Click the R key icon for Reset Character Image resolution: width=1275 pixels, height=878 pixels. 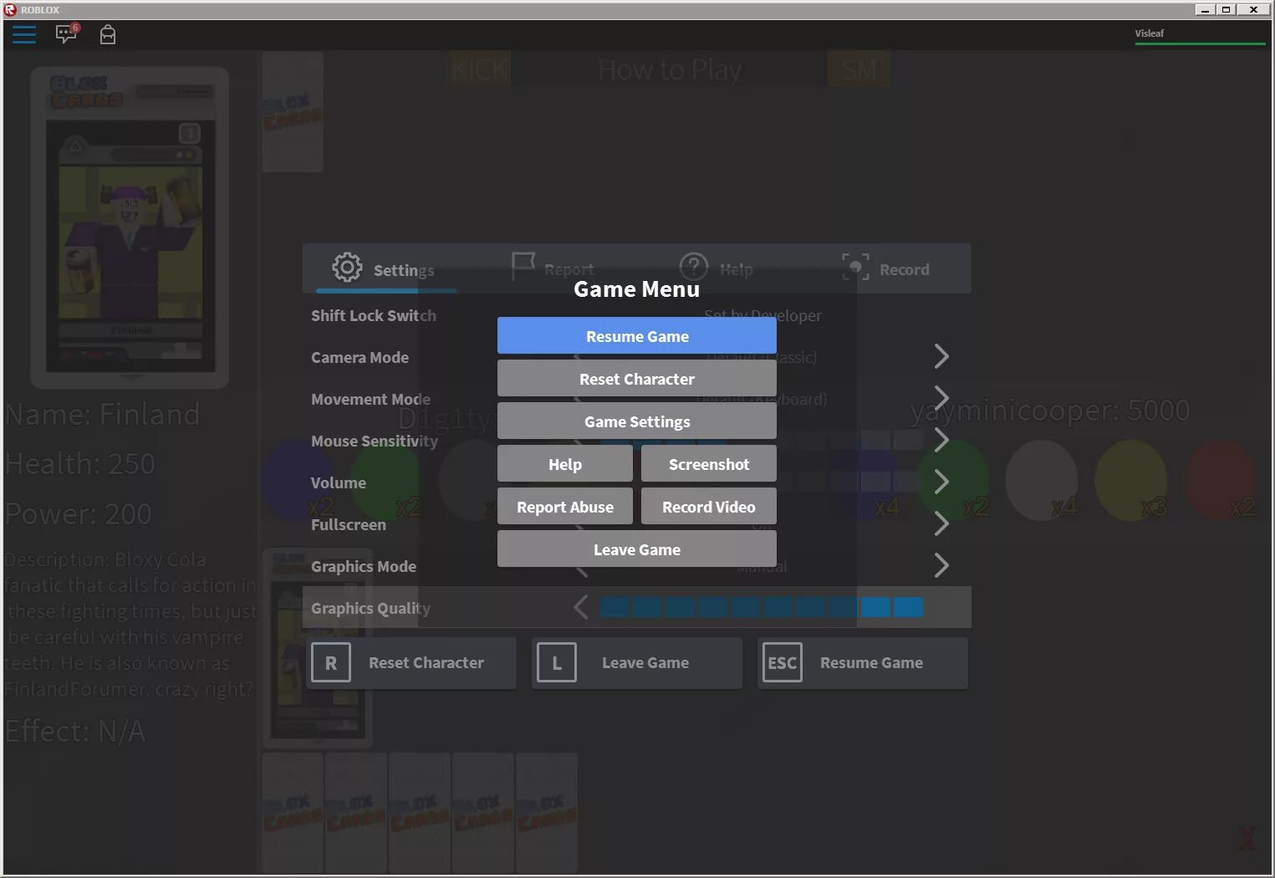[x=331, y=662]
